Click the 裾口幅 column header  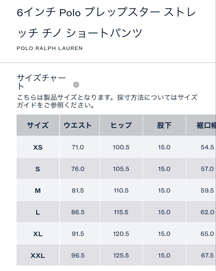[206, 125]
